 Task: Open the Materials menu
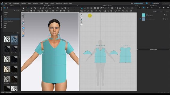click(x=35, y=3)
